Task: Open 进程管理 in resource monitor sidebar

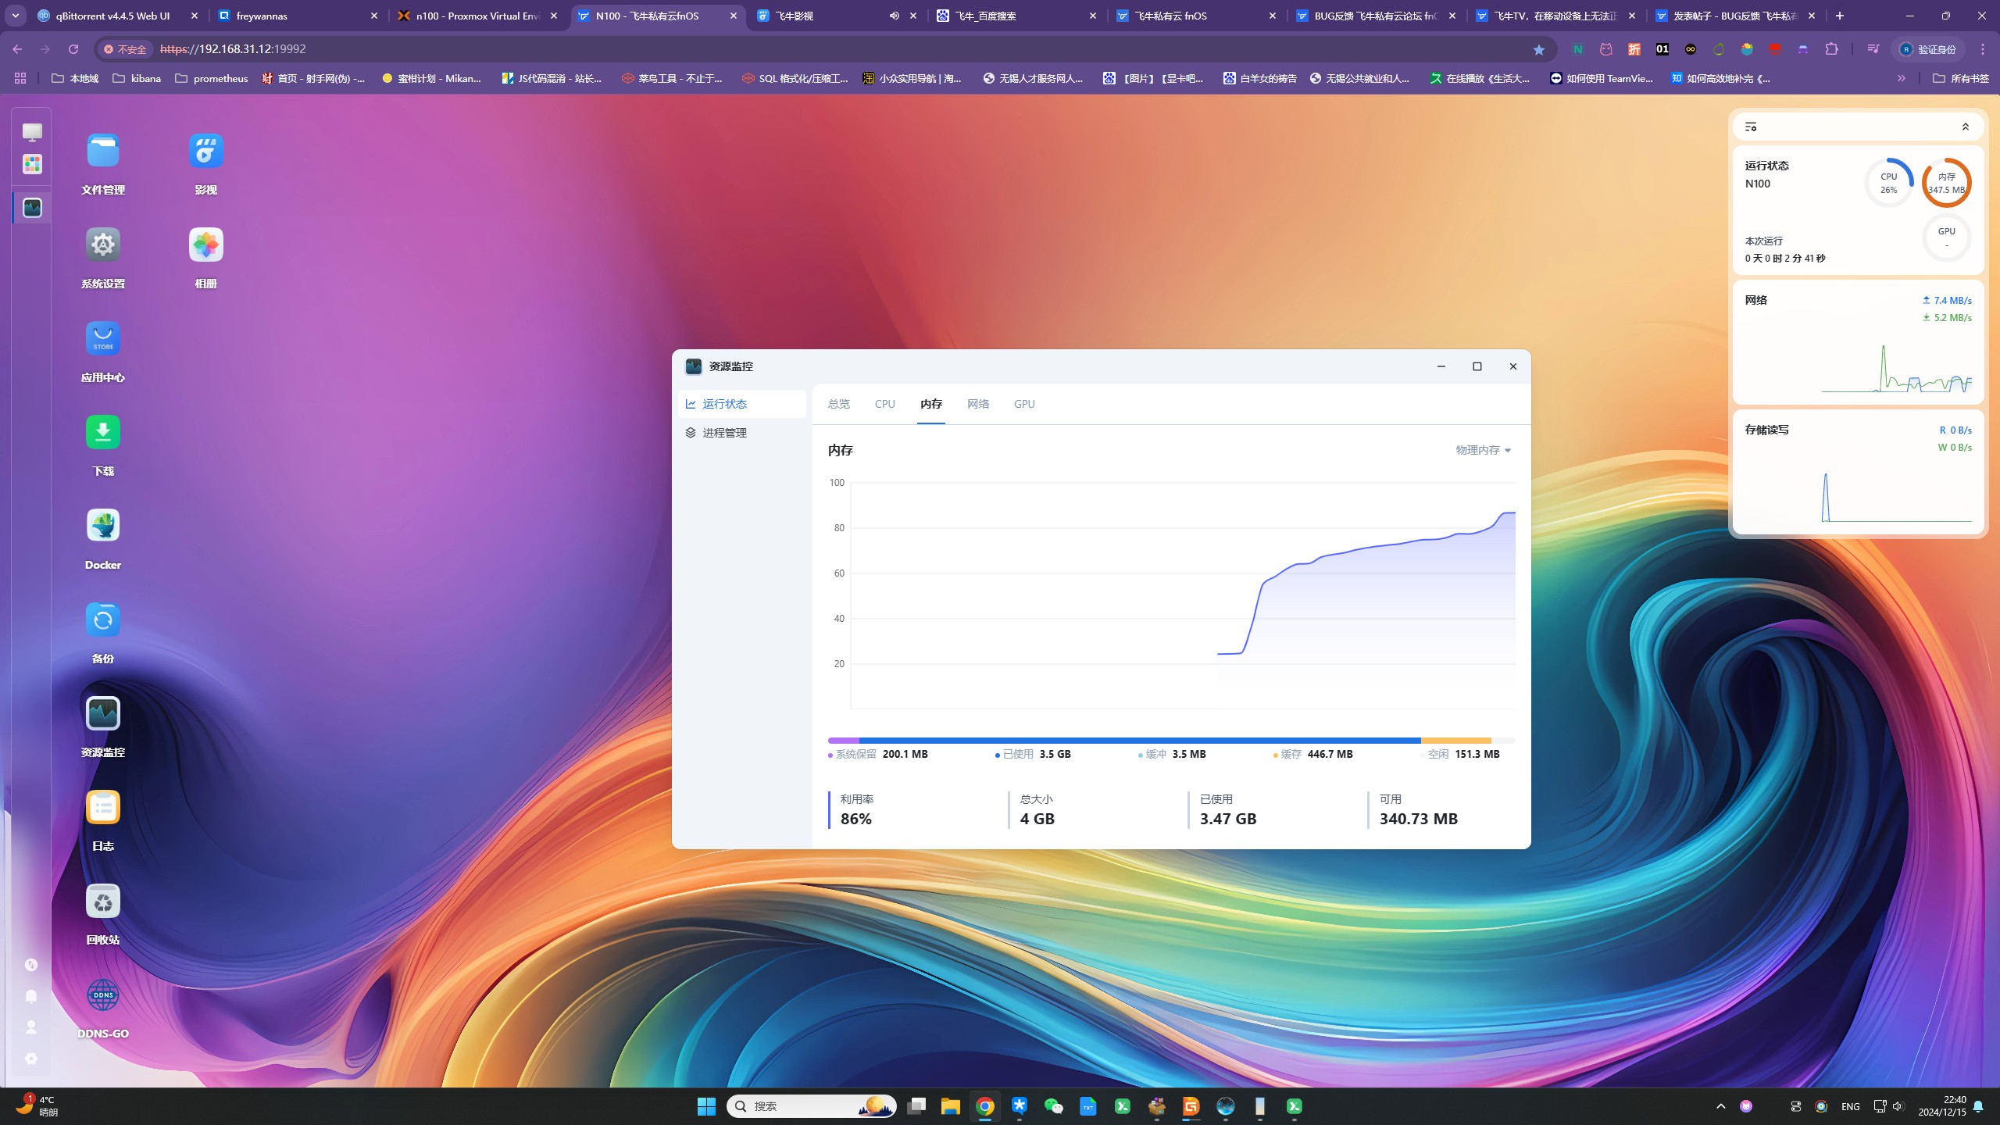Action: point(742,433)
